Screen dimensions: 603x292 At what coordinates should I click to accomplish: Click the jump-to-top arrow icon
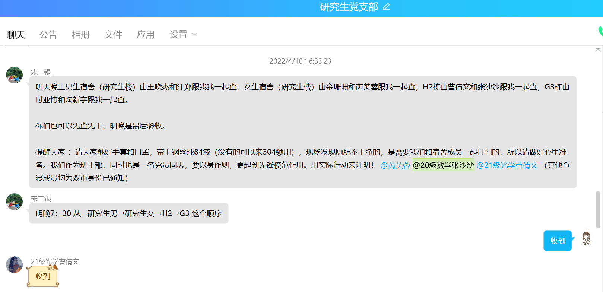[x=598, y=50]
